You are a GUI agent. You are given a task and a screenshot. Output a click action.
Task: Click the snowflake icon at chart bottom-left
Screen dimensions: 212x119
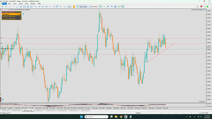click(2, 99)
